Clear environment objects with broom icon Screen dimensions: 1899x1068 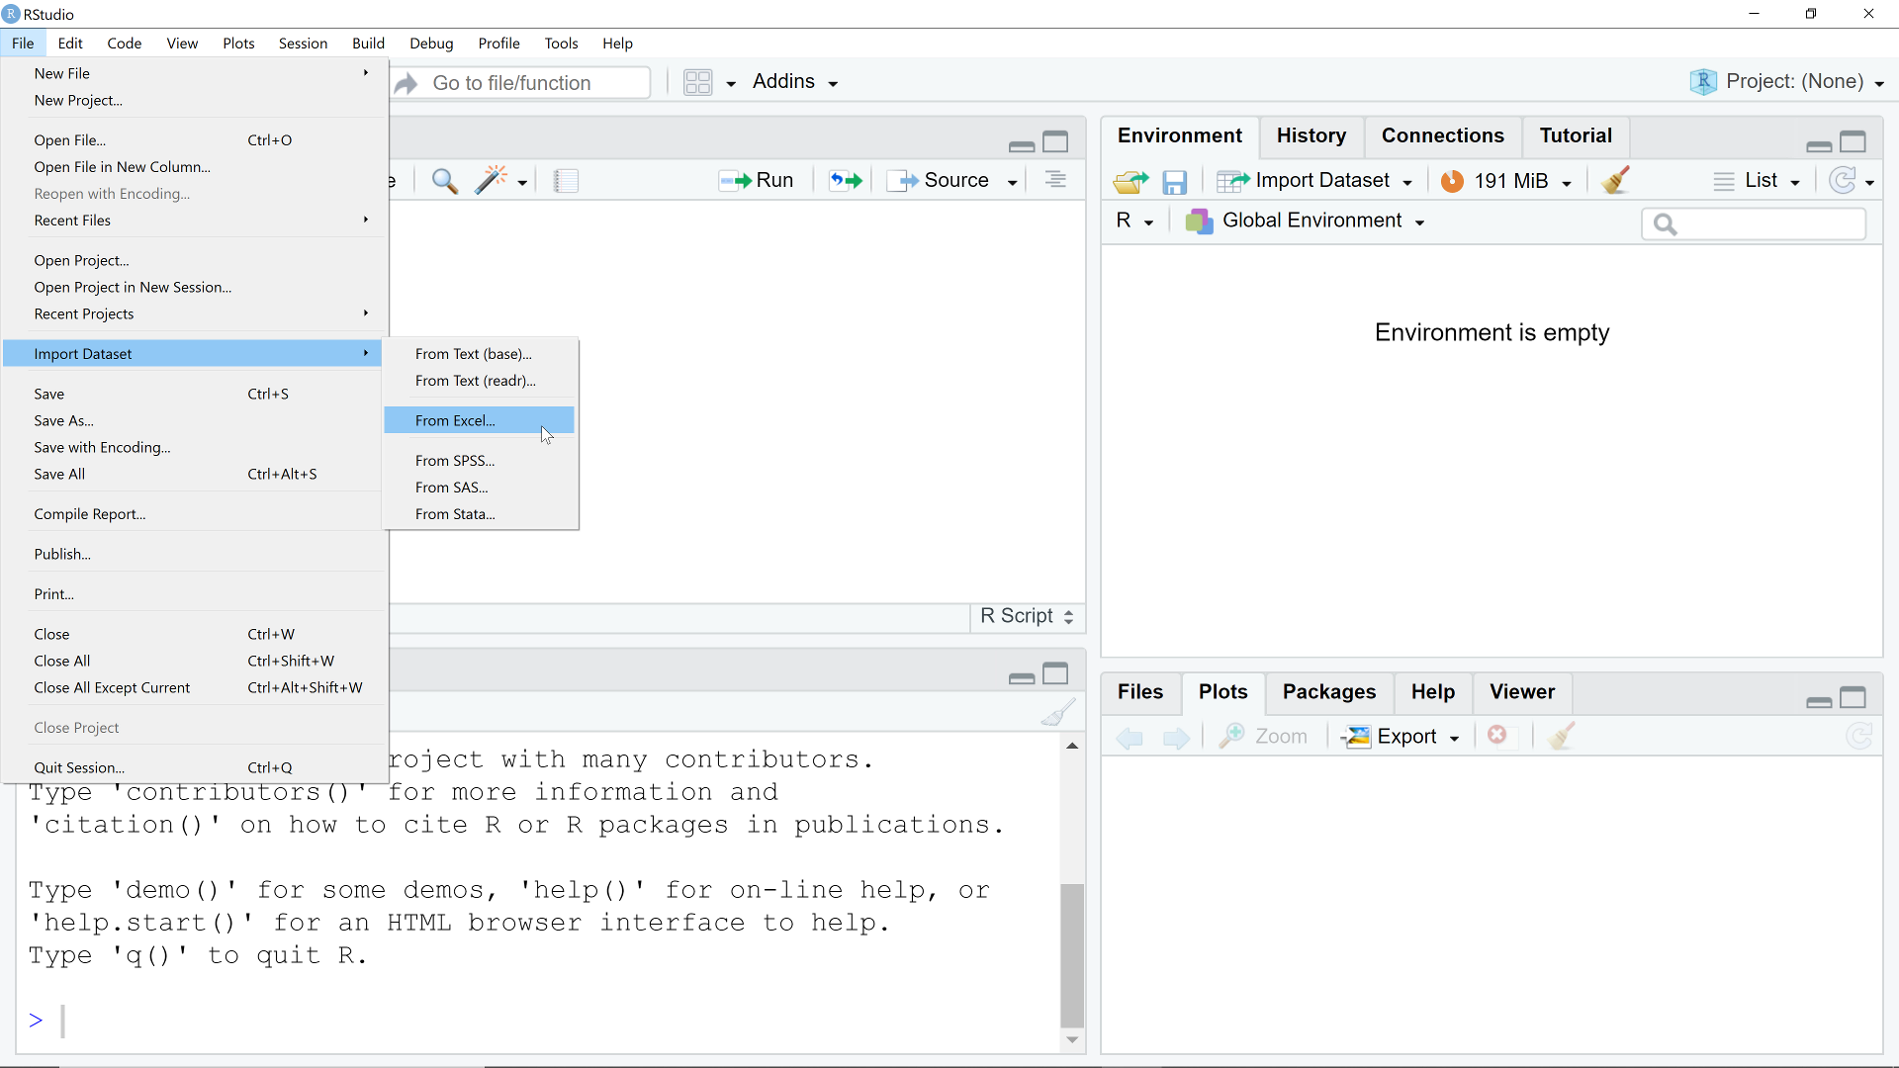pyautogui.click(x=1615, y=181)
